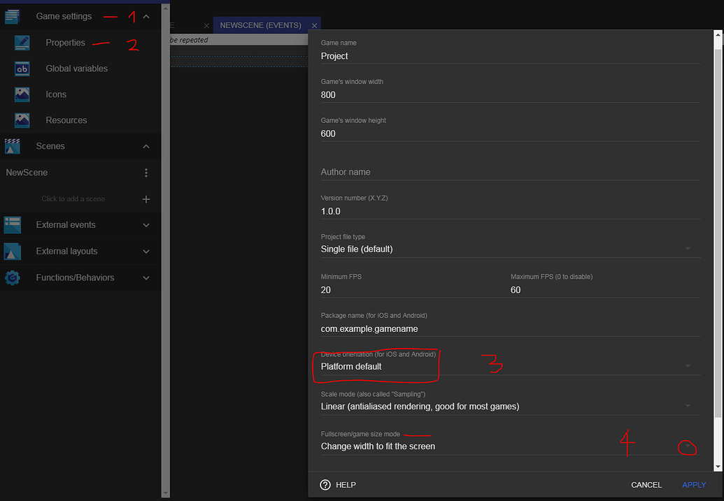Open the Global variables editor icon
The width and height of the screenshot is (724, 501).
pos(23,68)
